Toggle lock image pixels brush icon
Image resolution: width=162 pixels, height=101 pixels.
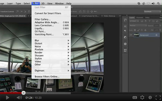click(138, 30)
